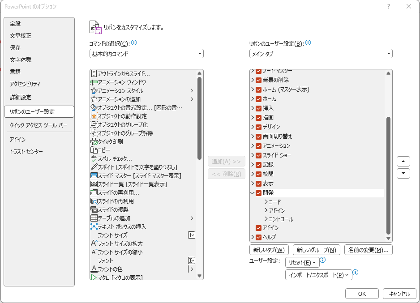The image size is (420, 303).
Task: Collapse the 開発 tree node
Action: point(253,193)
